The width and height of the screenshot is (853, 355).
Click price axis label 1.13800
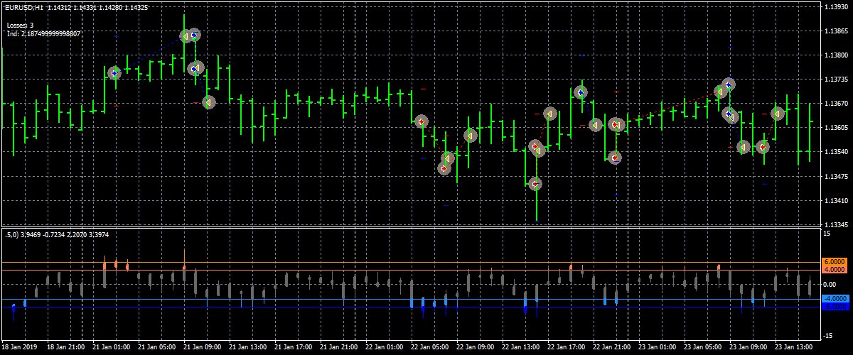(836, 55)
